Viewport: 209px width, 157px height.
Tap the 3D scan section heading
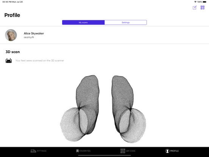coord(12,52)
